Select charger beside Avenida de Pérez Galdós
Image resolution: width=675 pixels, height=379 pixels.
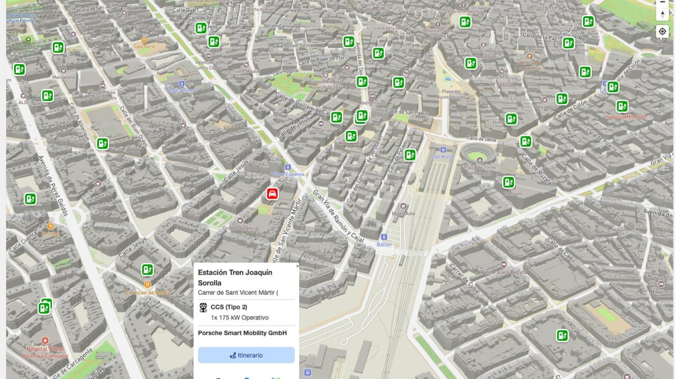coord(30,198)
